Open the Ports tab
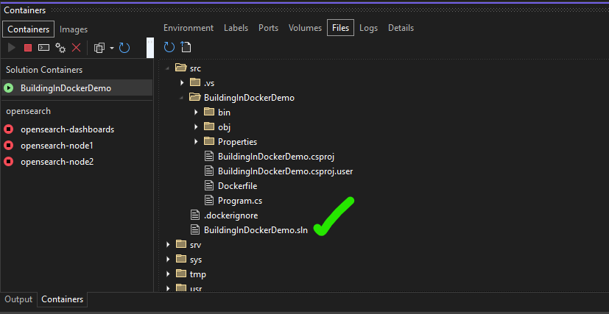609x314 pixels. click(268, 28)
